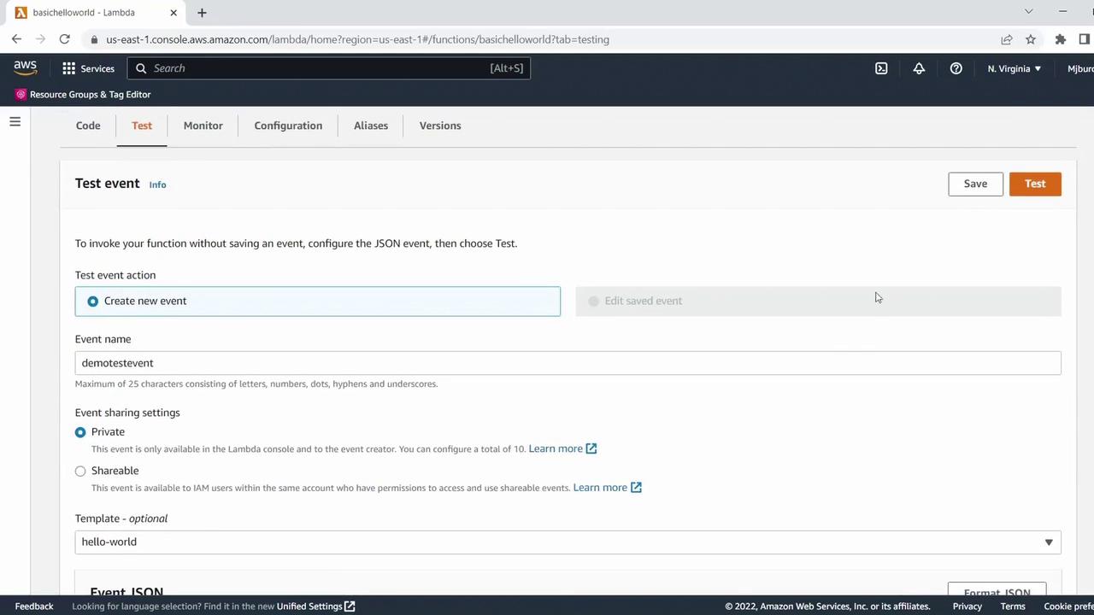Open the Aliases tab

coord(371,126)
